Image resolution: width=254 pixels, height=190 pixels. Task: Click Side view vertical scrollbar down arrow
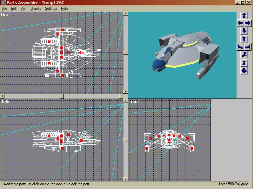(x=126, y=179)
